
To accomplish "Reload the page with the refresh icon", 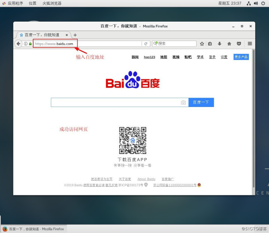I will point(146,44).
